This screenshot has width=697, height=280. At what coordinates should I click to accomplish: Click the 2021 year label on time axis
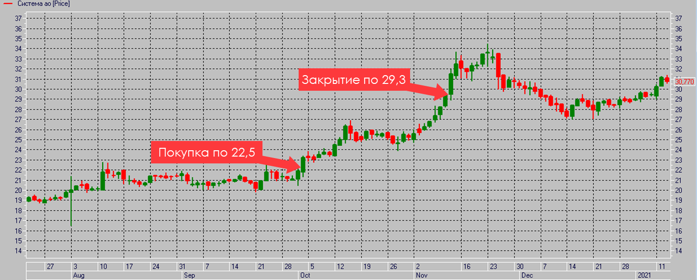tap(644, 276)
